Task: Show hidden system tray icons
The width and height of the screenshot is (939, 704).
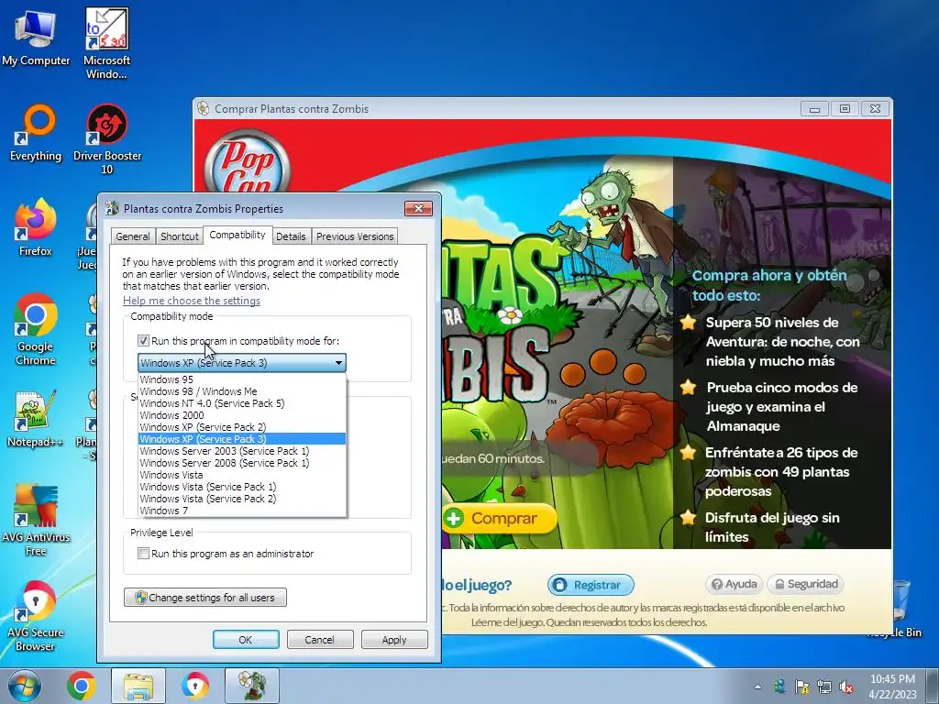Action: point(758,687)
